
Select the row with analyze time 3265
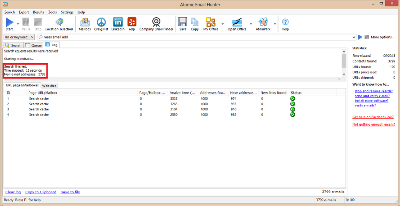[175, 104]
